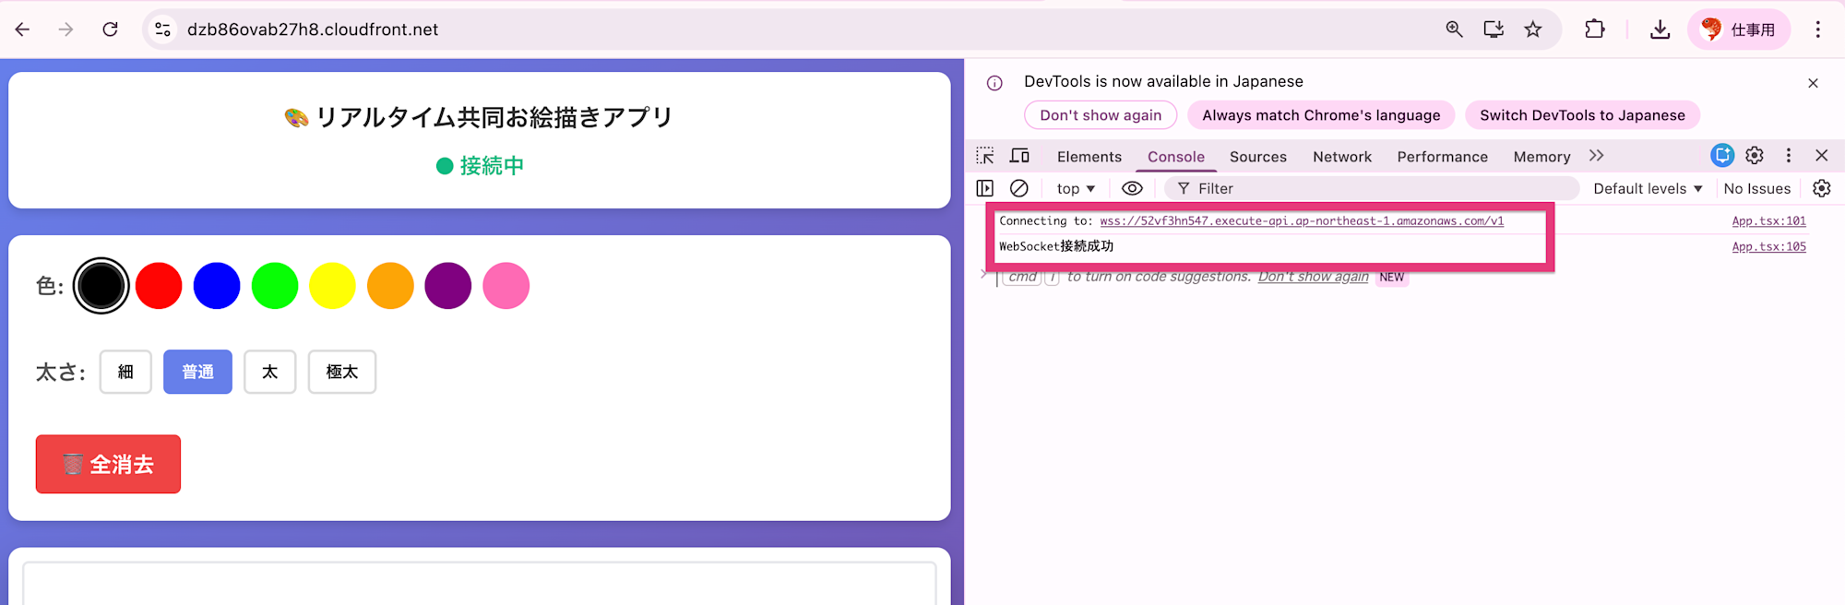Click Switch DevTools to Japanese
This screenshot has width=1845, height=605.
[x=1582, y=115]
